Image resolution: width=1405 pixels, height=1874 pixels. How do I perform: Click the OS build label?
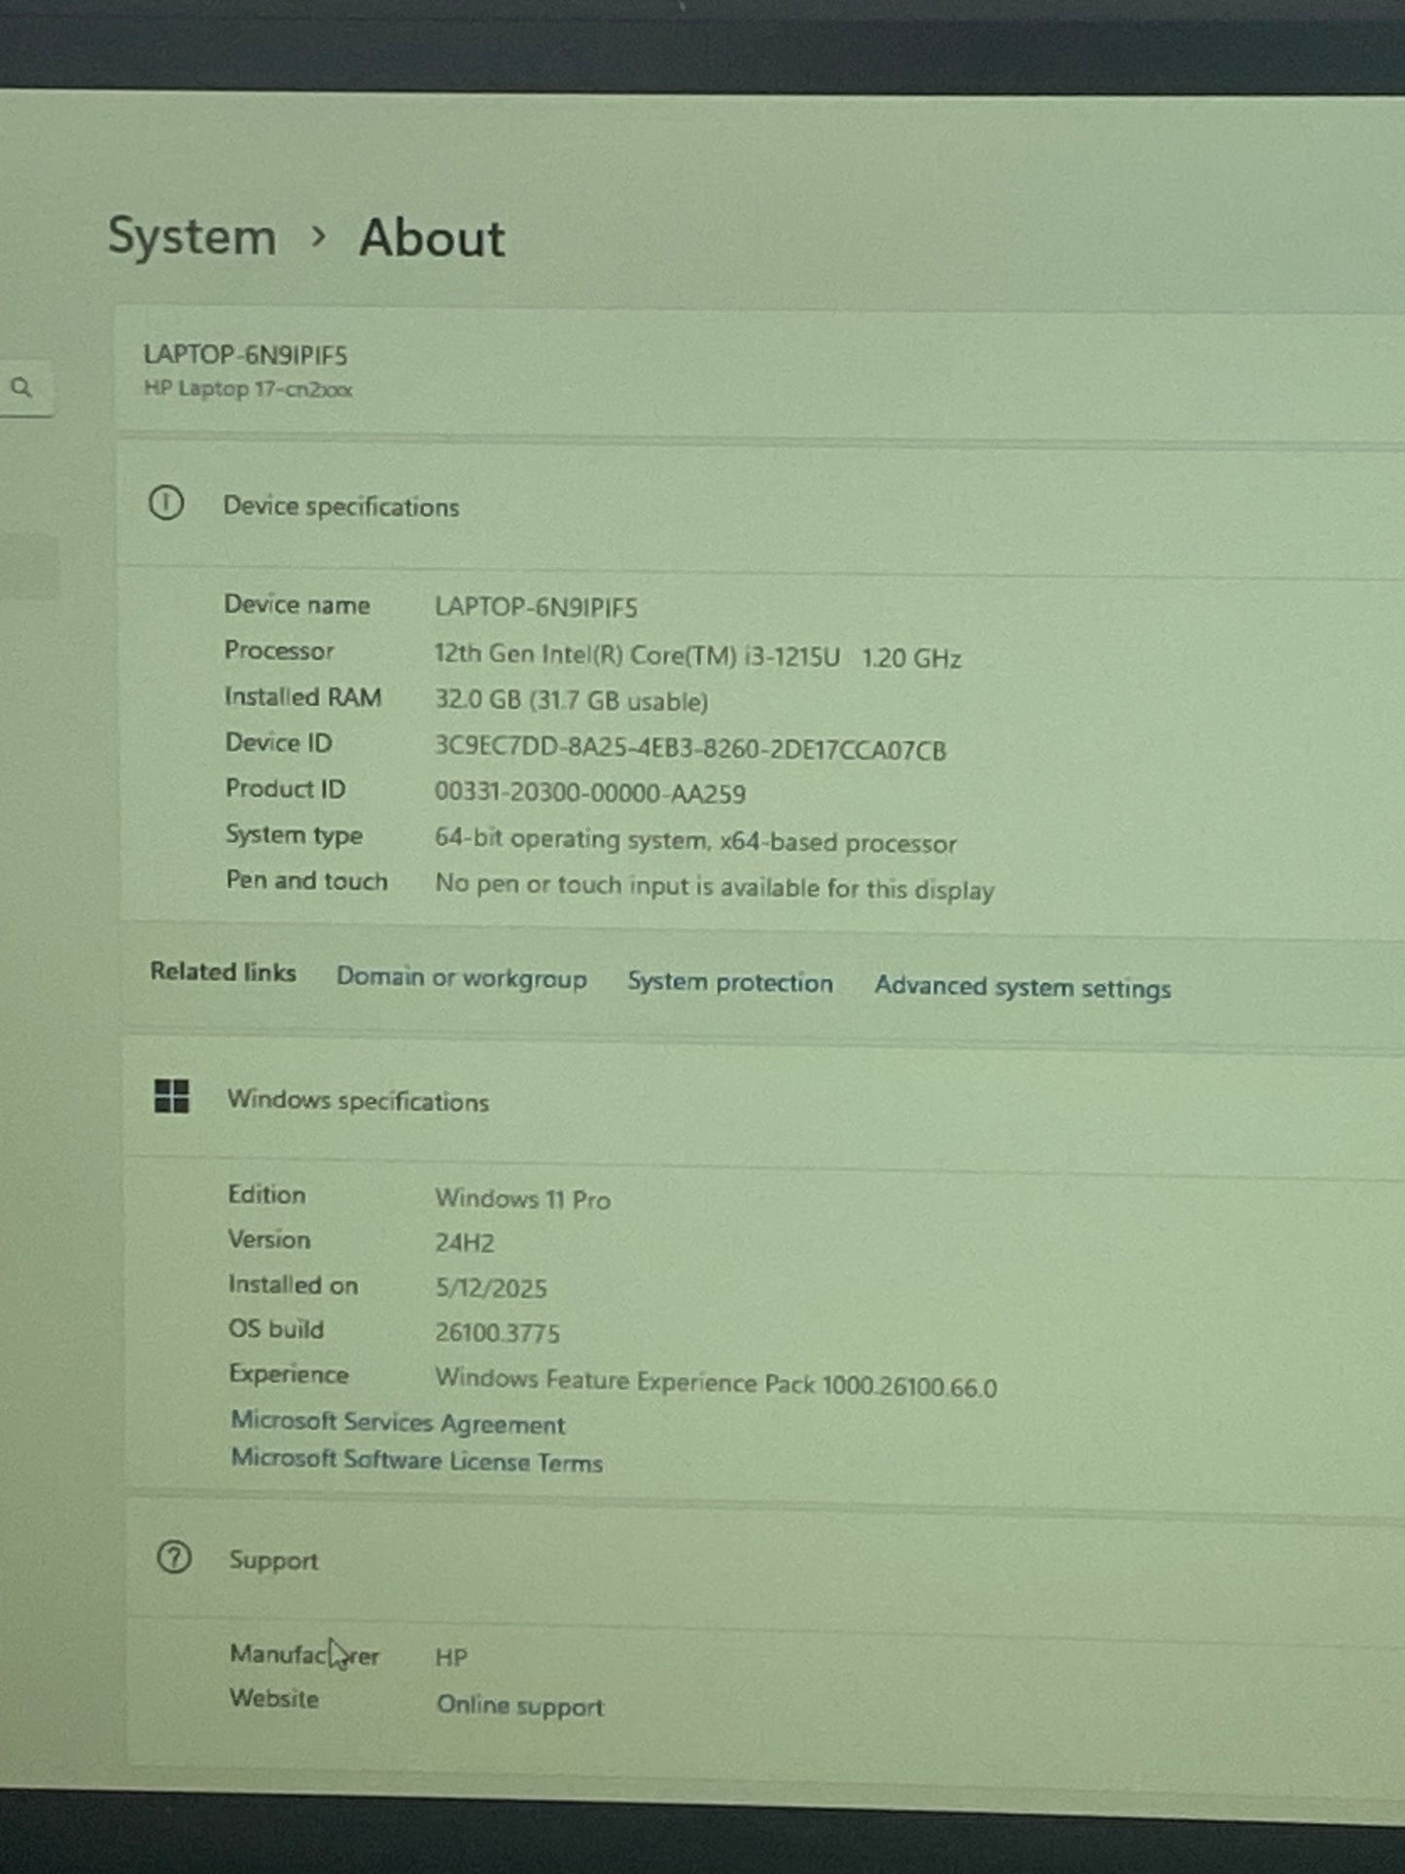point(276,1329)
